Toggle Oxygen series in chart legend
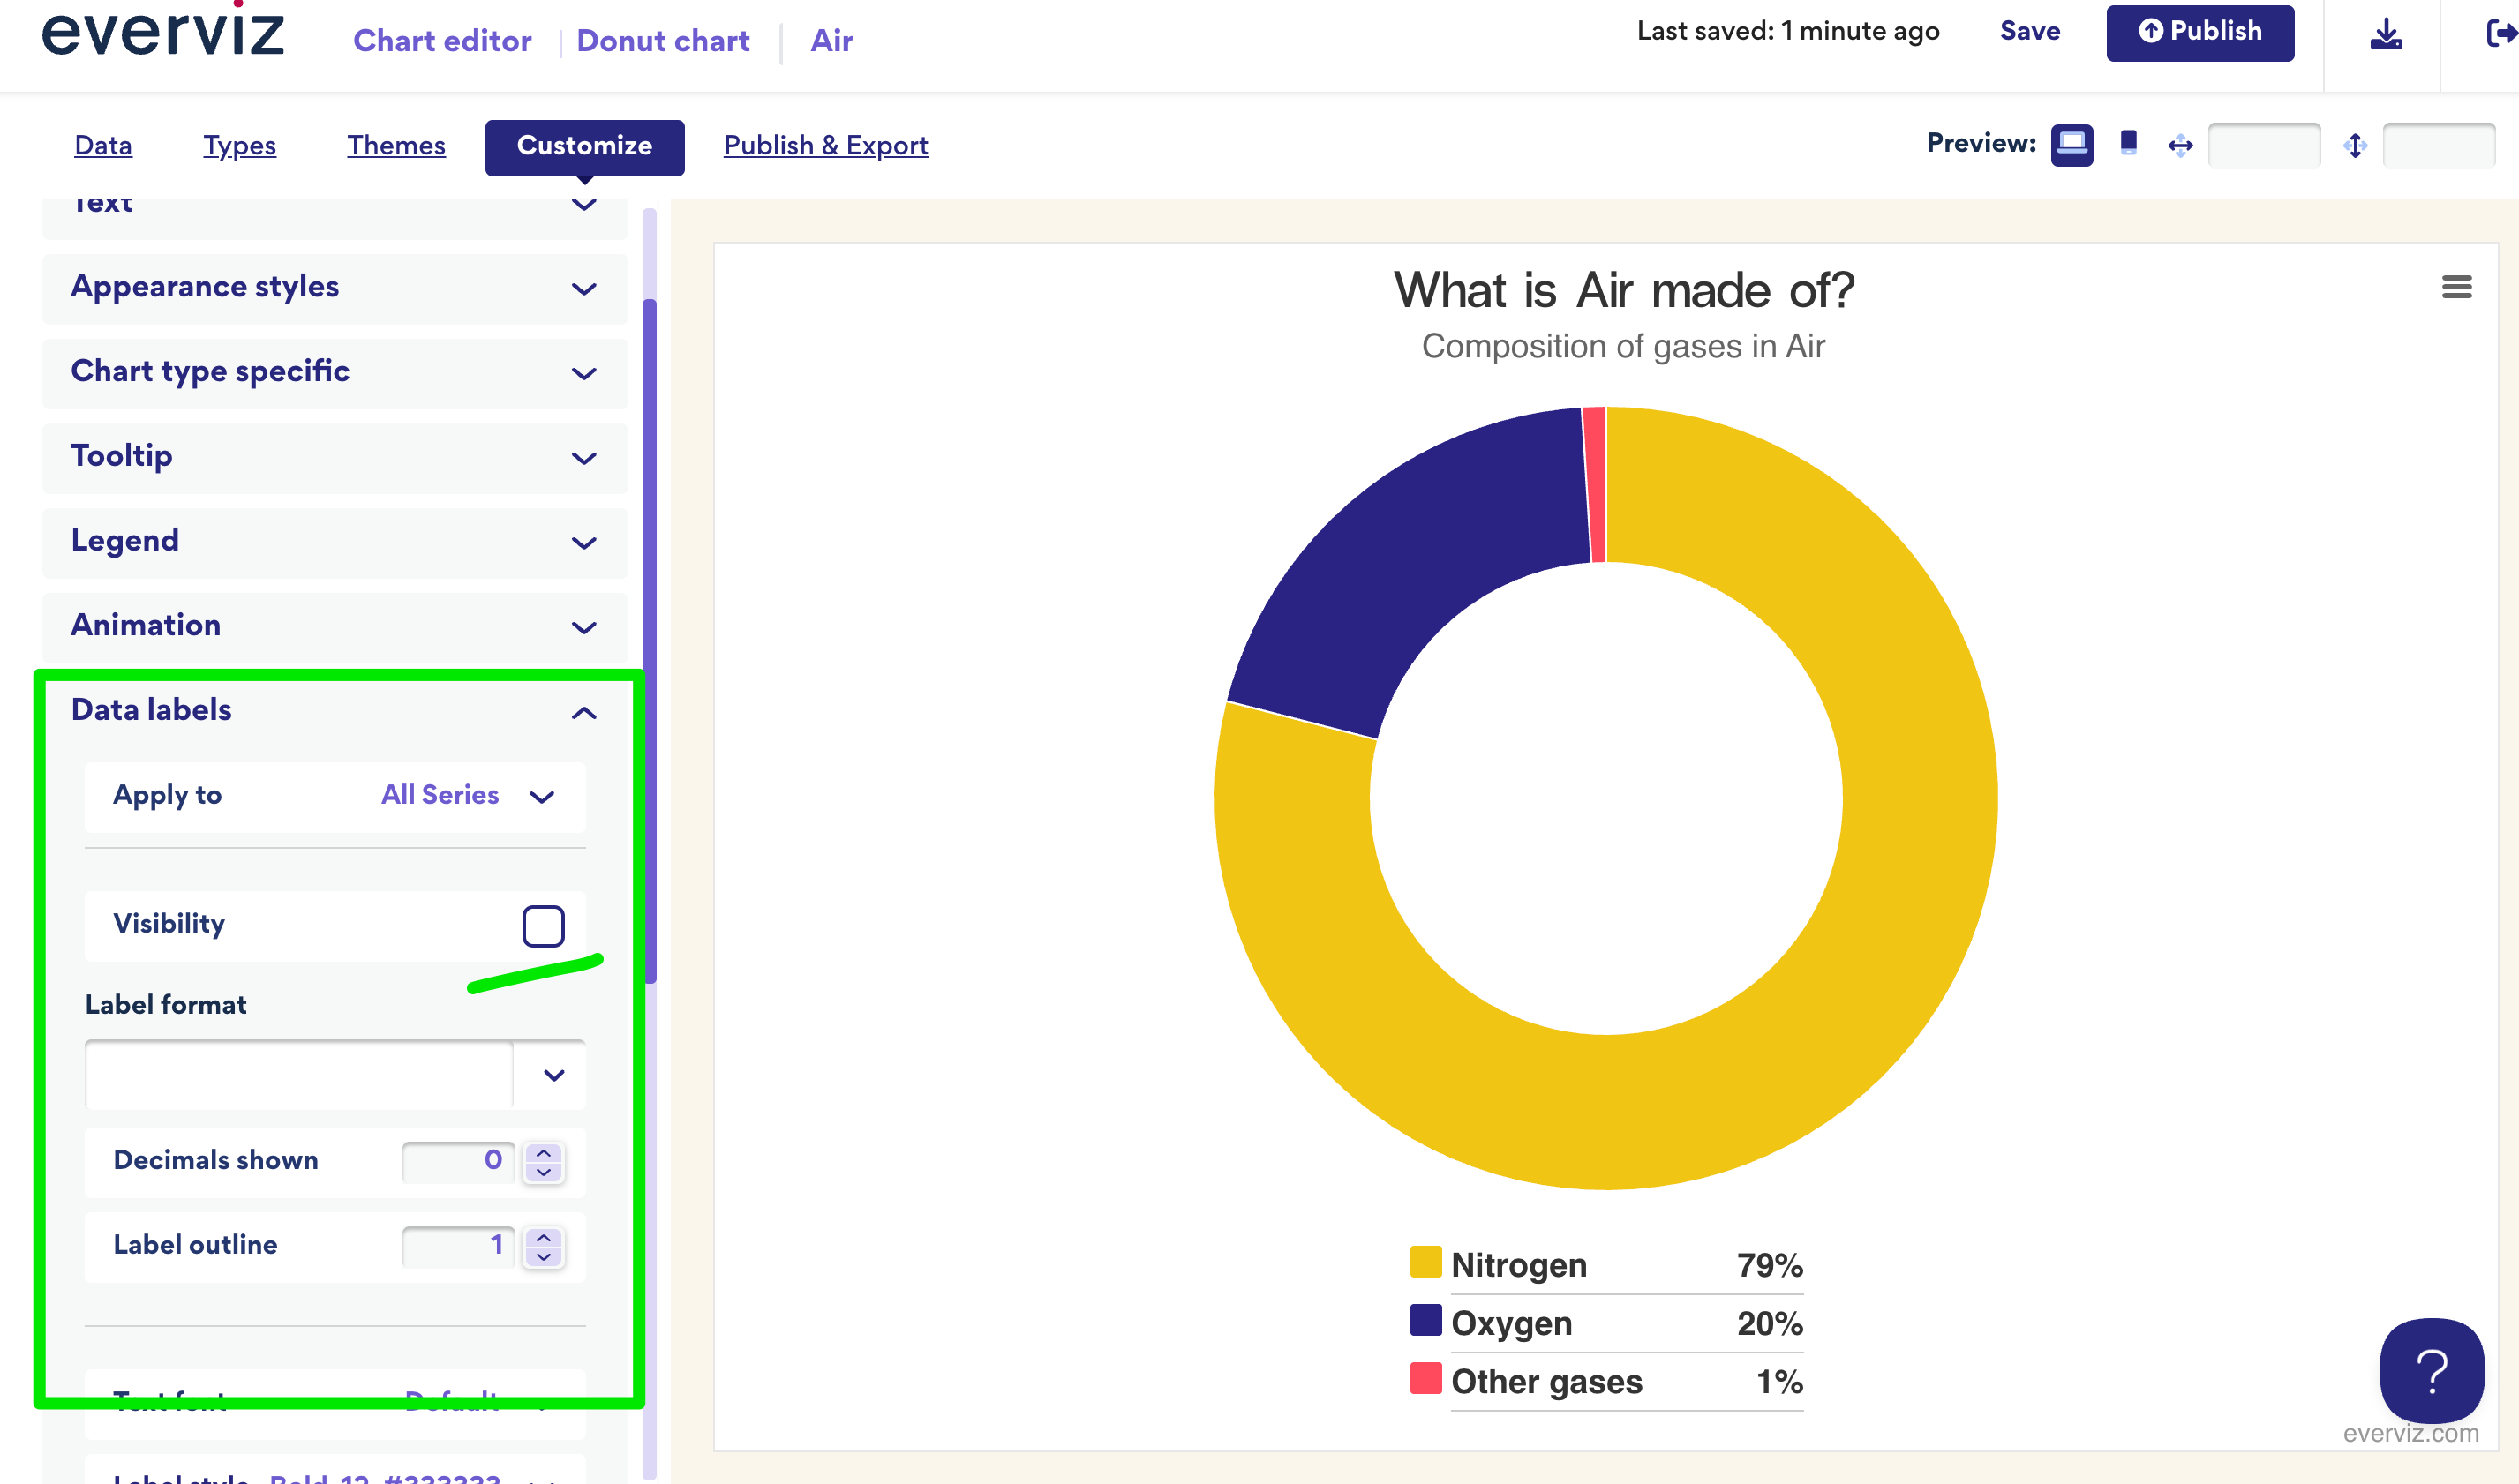Image resolution: width=2519 pixels, height=1484 pixels. pyautogui.click(x=1510, y=1323)
